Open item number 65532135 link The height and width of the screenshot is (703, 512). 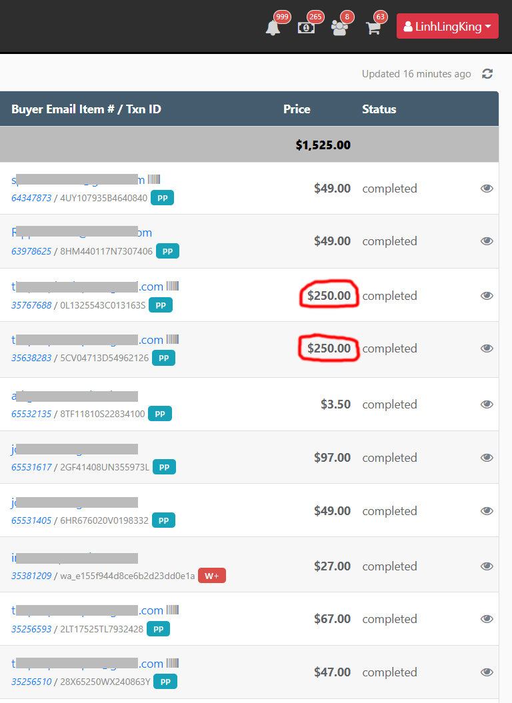tap(31, 414)
